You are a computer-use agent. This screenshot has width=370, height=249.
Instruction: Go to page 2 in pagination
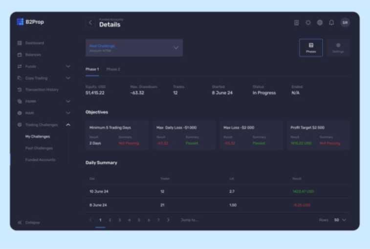[110, 220]
